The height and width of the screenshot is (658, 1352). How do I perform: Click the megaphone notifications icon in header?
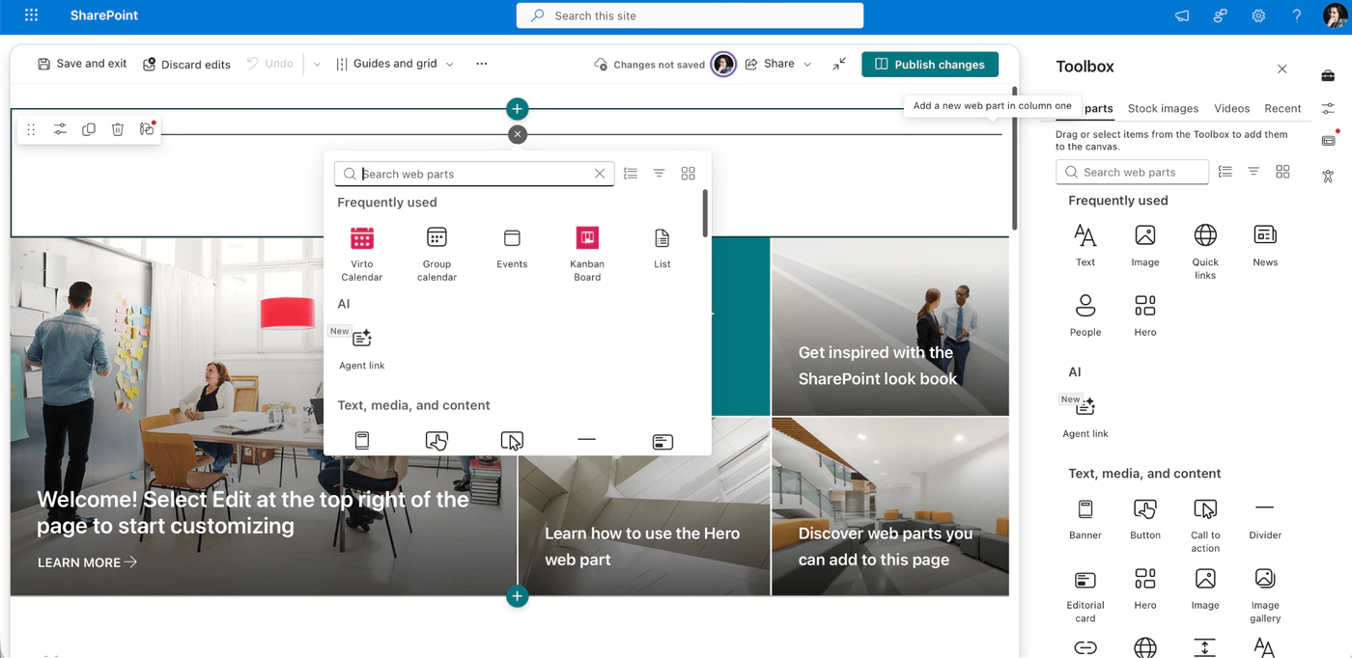pyautogui.click(x=1182, y=15)
